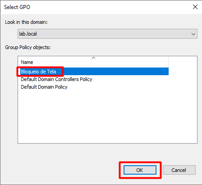This screenshot has height=185, width=202.
Task: Click the 'Look in this domain:' label
Action: click(26, 22)
